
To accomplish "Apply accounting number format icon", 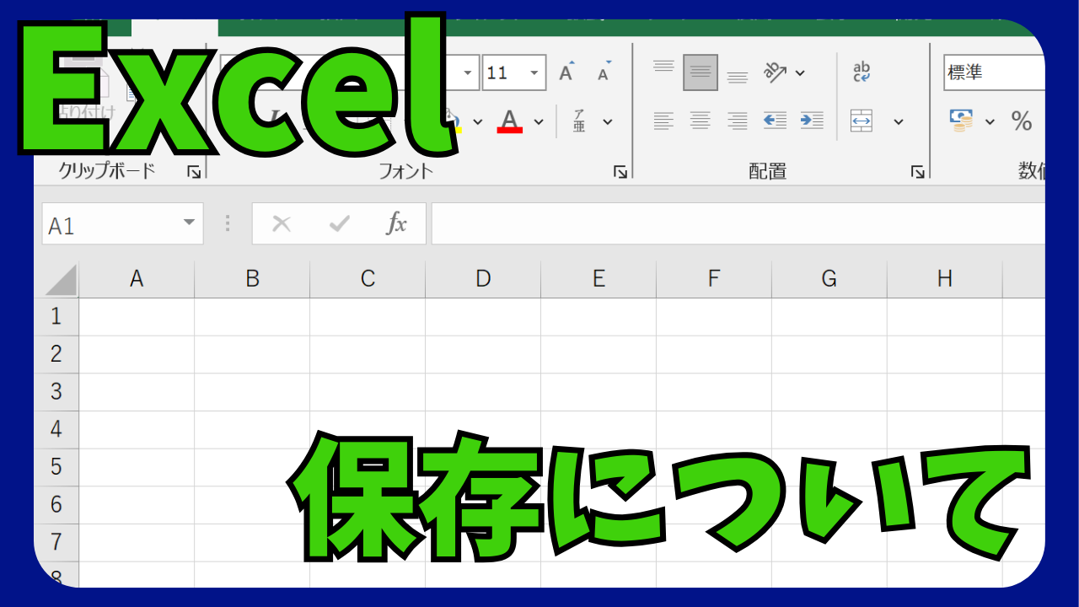I will (x=960, y=121).
